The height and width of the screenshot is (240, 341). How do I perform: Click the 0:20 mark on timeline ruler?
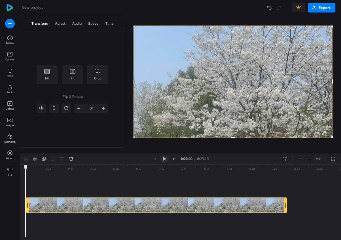point(252,169)
